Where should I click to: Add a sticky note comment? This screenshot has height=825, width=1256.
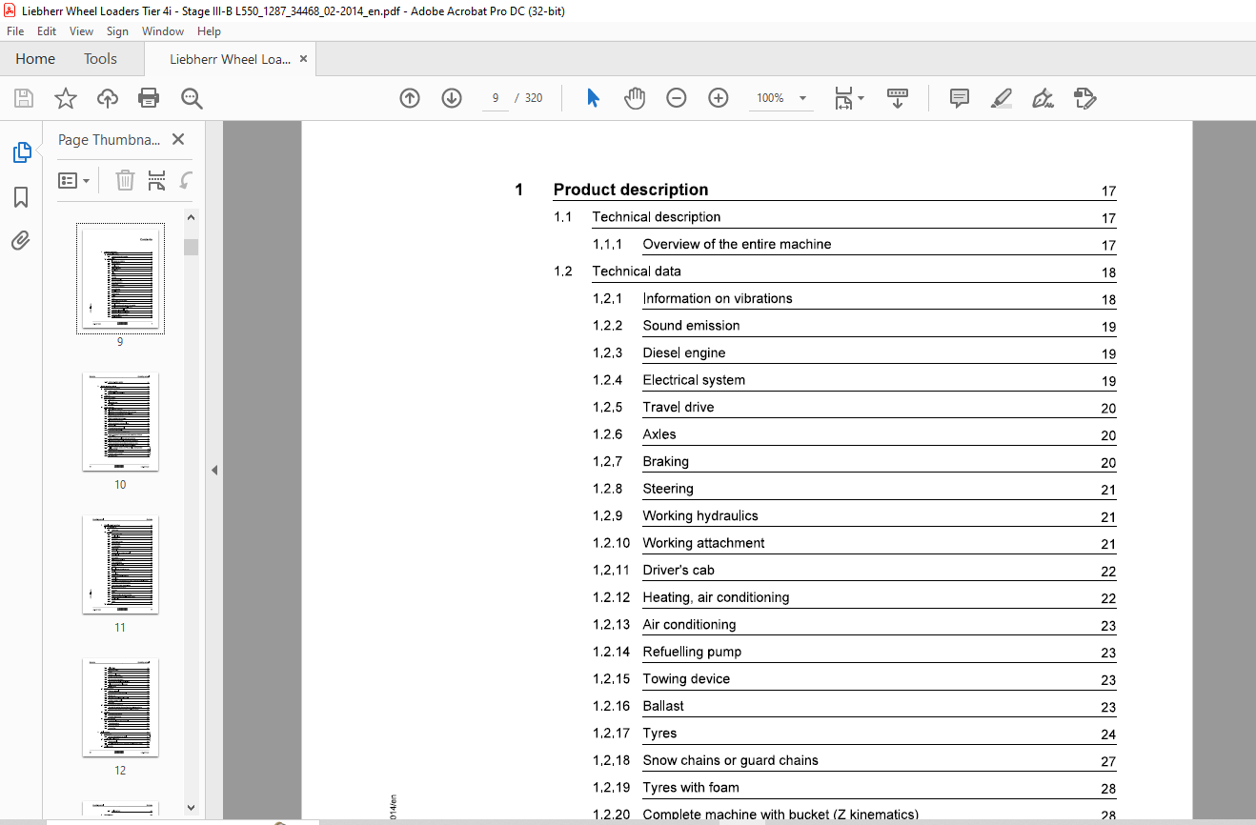[x=960, y=98]
